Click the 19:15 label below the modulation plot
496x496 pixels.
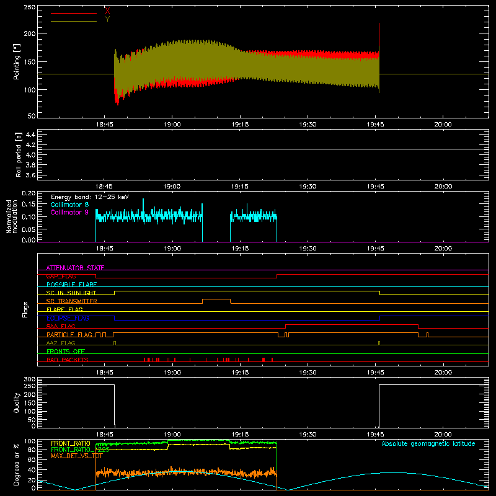pyautogui.click(x=240, y=249)
